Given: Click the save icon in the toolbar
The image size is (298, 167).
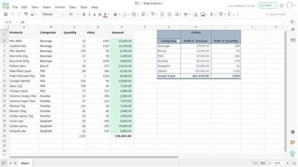Looking at the screenshot, I should pyautogui.click(x=6, y=14).
